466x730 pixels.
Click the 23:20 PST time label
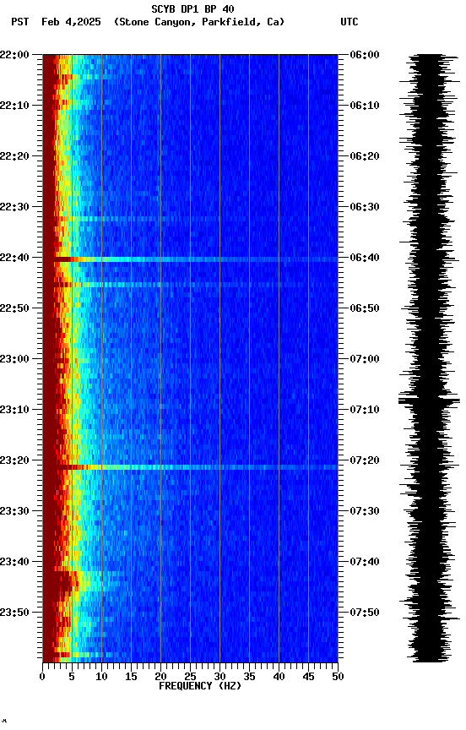point(14,461)
